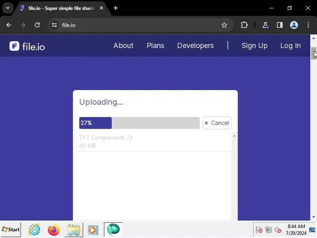This screenshot has width=317, height=238.
Task: Click the 40 MB file size text
Action: [x=88, y=146]
